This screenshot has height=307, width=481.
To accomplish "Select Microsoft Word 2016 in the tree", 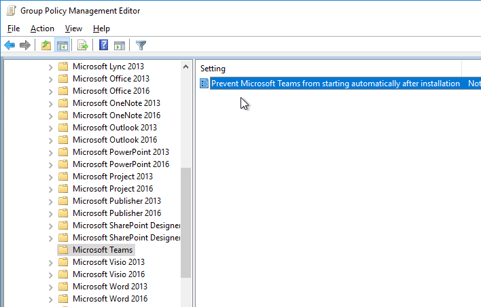I will [x=110, y=299].
